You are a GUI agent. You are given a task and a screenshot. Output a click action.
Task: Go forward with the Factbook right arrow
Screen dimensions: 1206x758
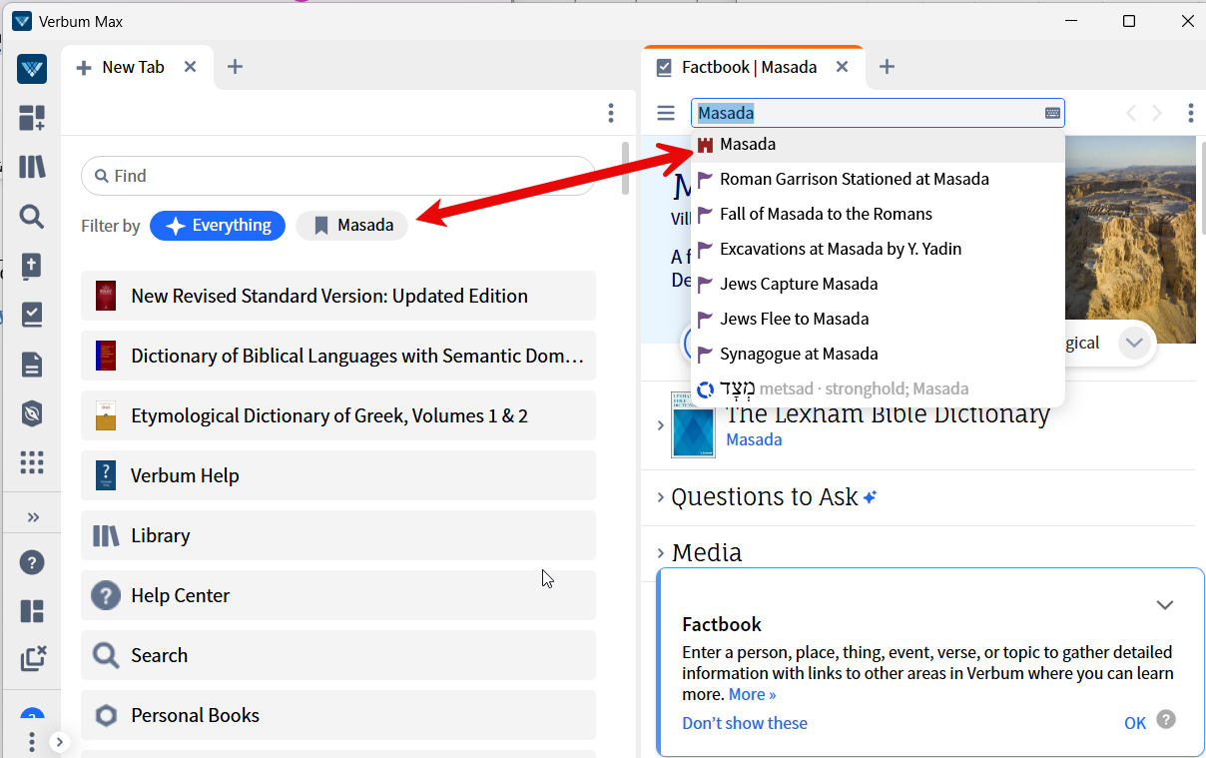(1157, 113)
